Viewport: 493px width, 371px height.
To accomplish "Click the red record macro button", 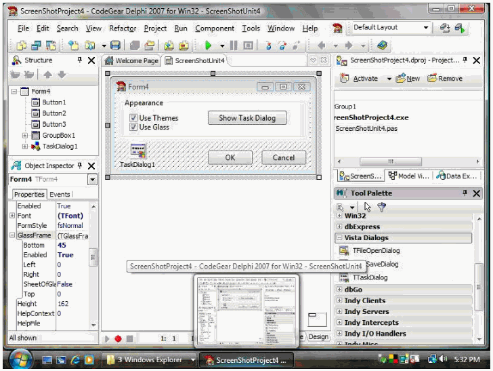I will click(x=118, y=338).
